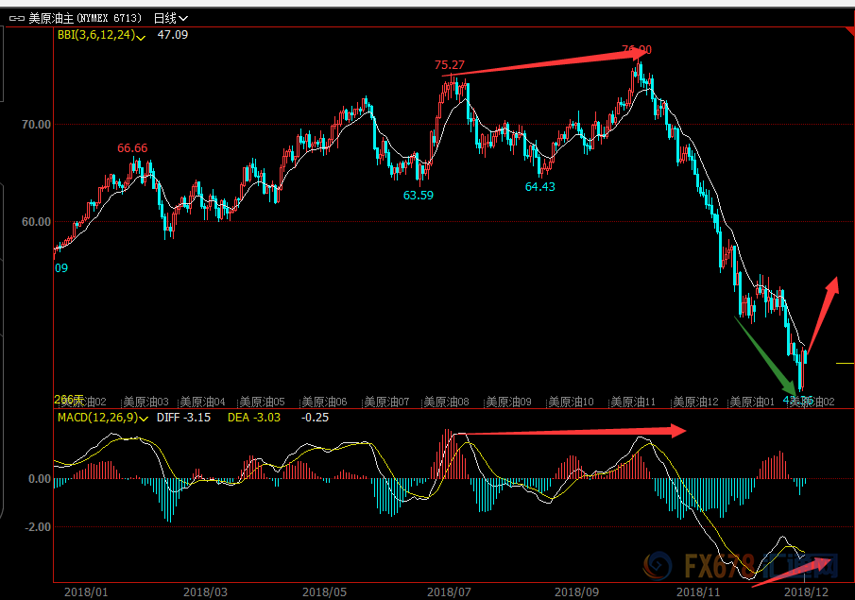Click the green downward arrow annotation

click(765, 355)
